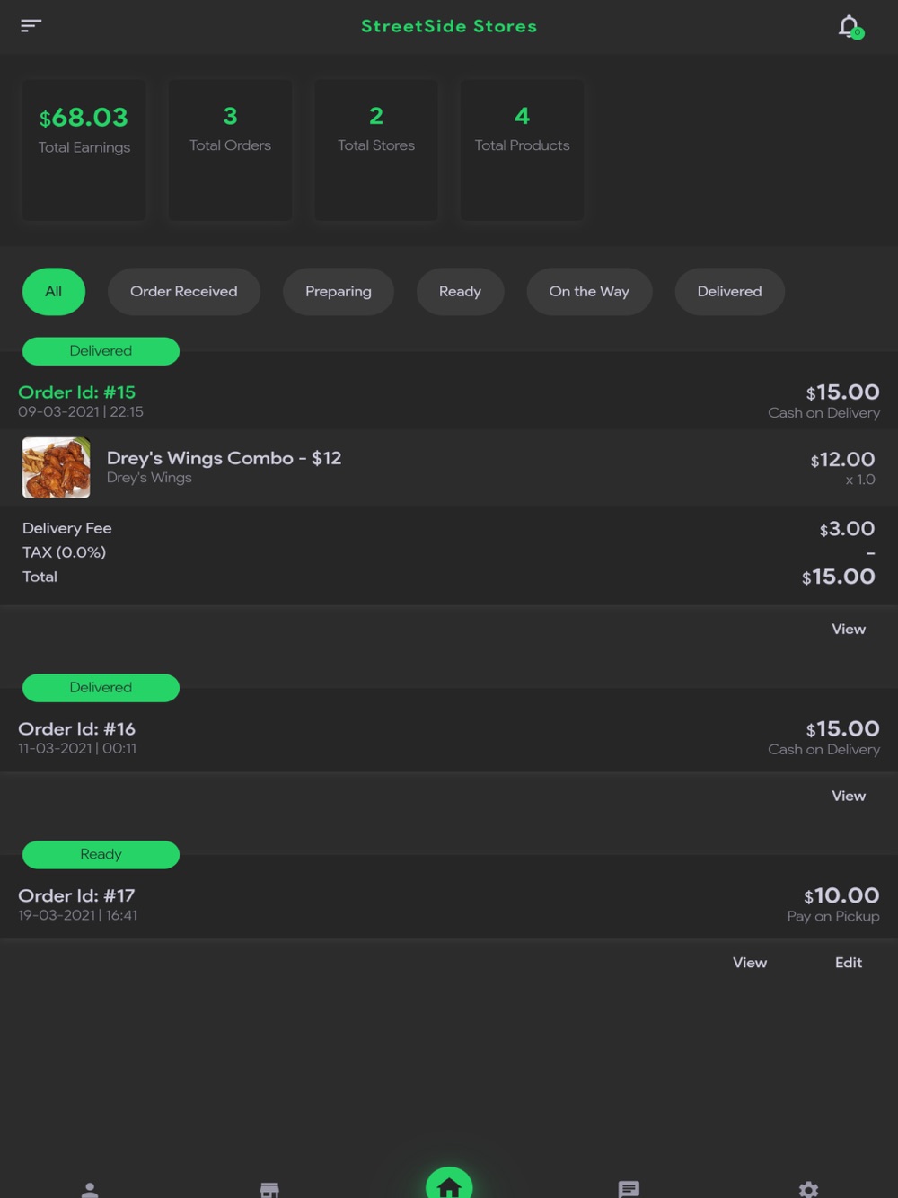This screenshot has height=1198, width=898.
Task: View details of order #15
Action: tap(848, 630)
